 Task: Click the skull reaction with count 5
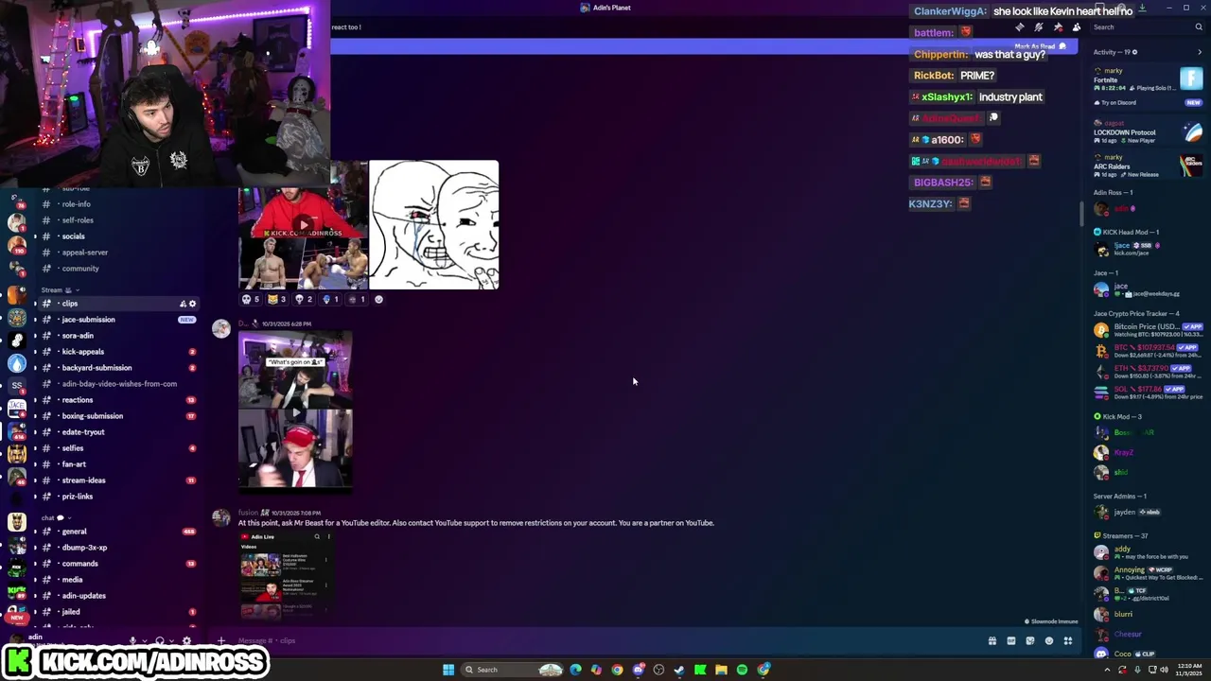tap(251, 300)
